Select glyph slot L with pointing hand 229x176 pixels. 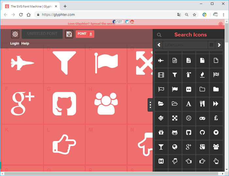tap(64, 145)
